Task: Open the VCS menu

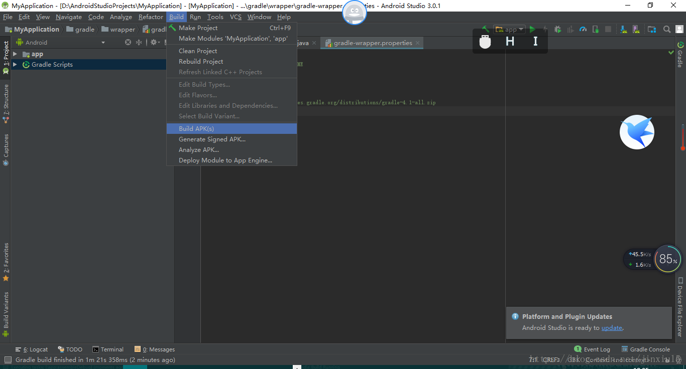Action: [236, 17]
